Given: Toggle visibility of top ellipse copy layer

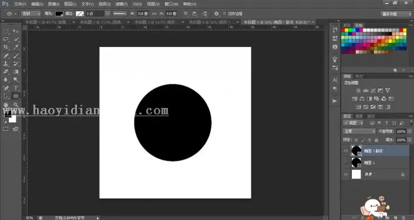Looking at the screenshot, I should tap(346, 151).
